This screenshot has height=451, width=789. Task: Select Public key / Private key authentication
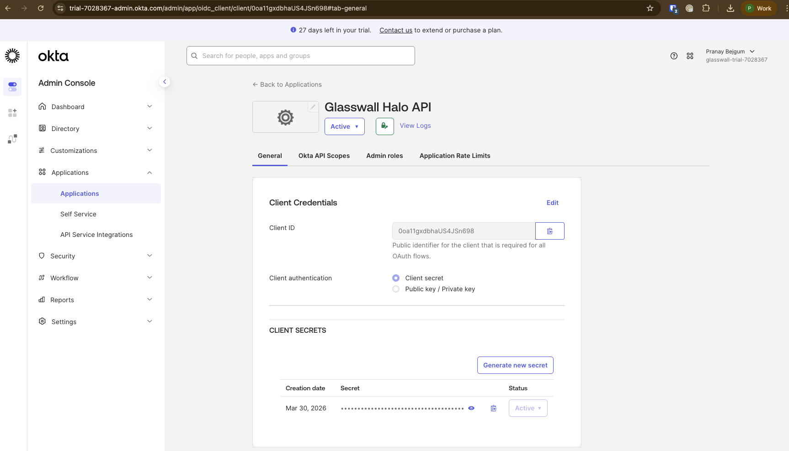[x=396, y=289]
